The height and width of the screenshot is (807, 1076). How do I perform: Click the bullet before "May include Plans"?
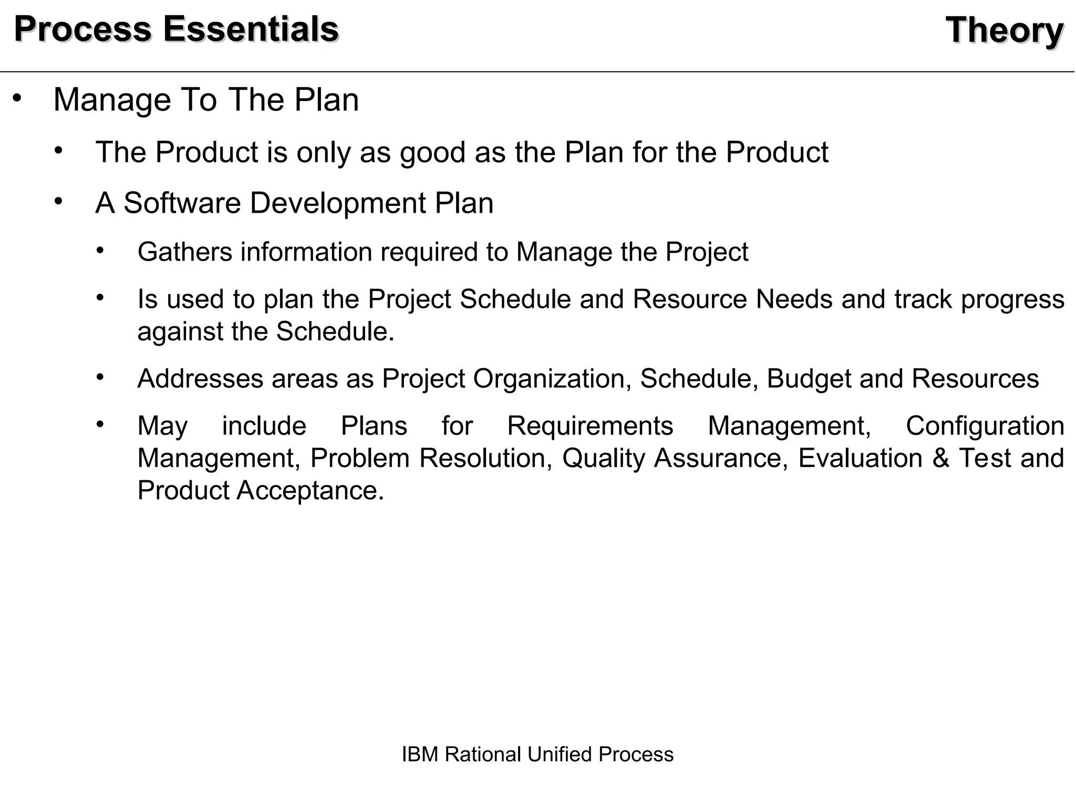(100, 423)
